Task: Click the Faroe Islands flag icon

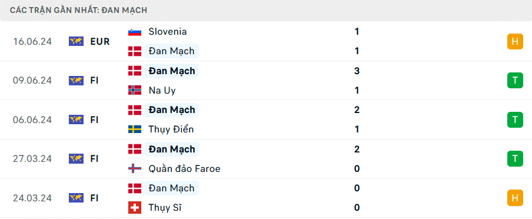Action: coord(135,168)
